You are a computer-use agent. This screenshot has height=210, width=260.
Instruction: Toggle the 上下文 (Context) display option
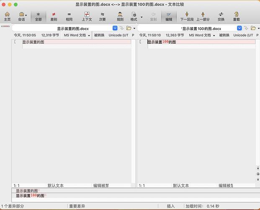click(87, 16)
